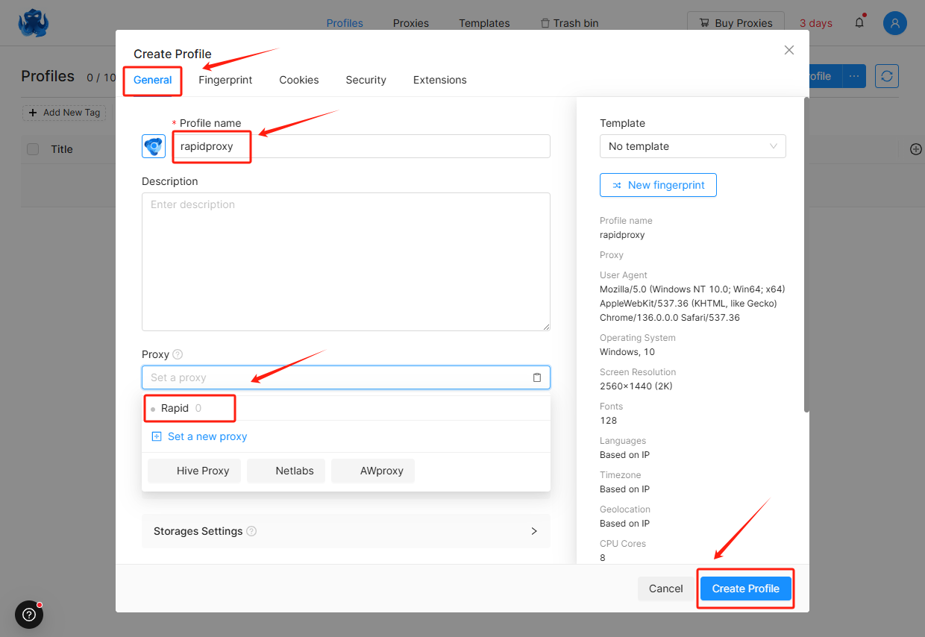Switch to the Cookies tab
This screenshot has width=925, height=637.
(x=298, y=80)
